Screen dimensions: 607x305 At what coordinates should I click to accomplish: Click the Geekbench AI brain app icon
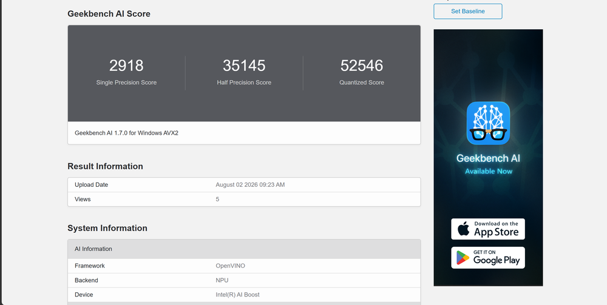pyautogui.click(x=488, y=123)
